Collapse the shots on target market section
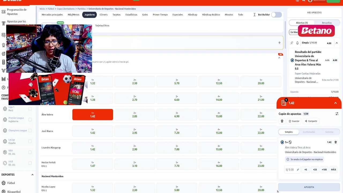343x193 pixels. pyautogui.click(x=279, y=58)
